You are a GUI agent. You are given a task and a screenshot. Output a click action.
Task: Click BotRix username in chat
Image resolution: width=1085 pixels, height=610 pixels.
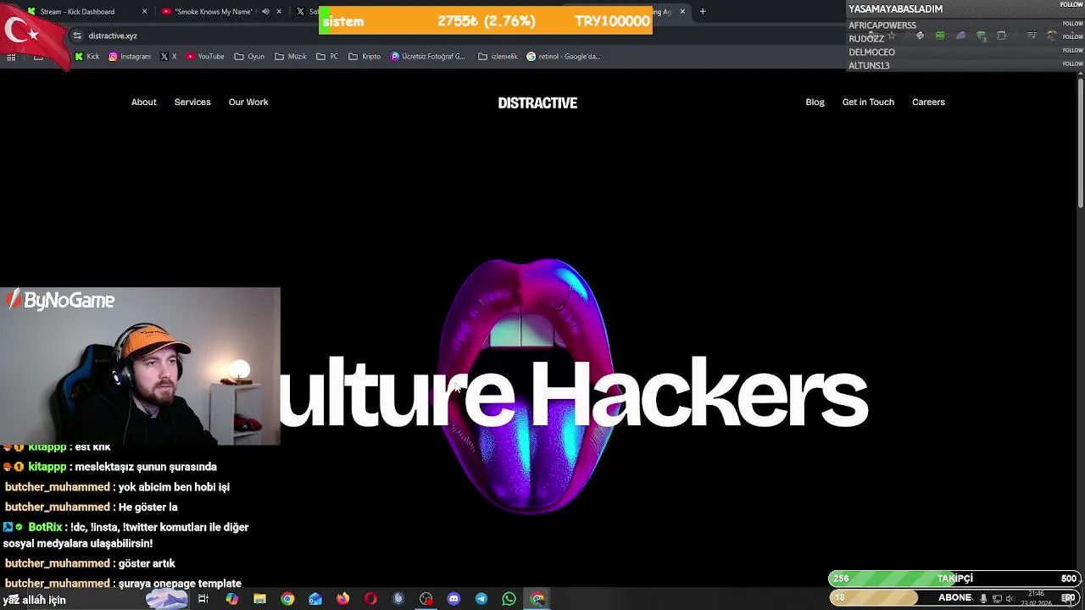click(x=45, y=527)
